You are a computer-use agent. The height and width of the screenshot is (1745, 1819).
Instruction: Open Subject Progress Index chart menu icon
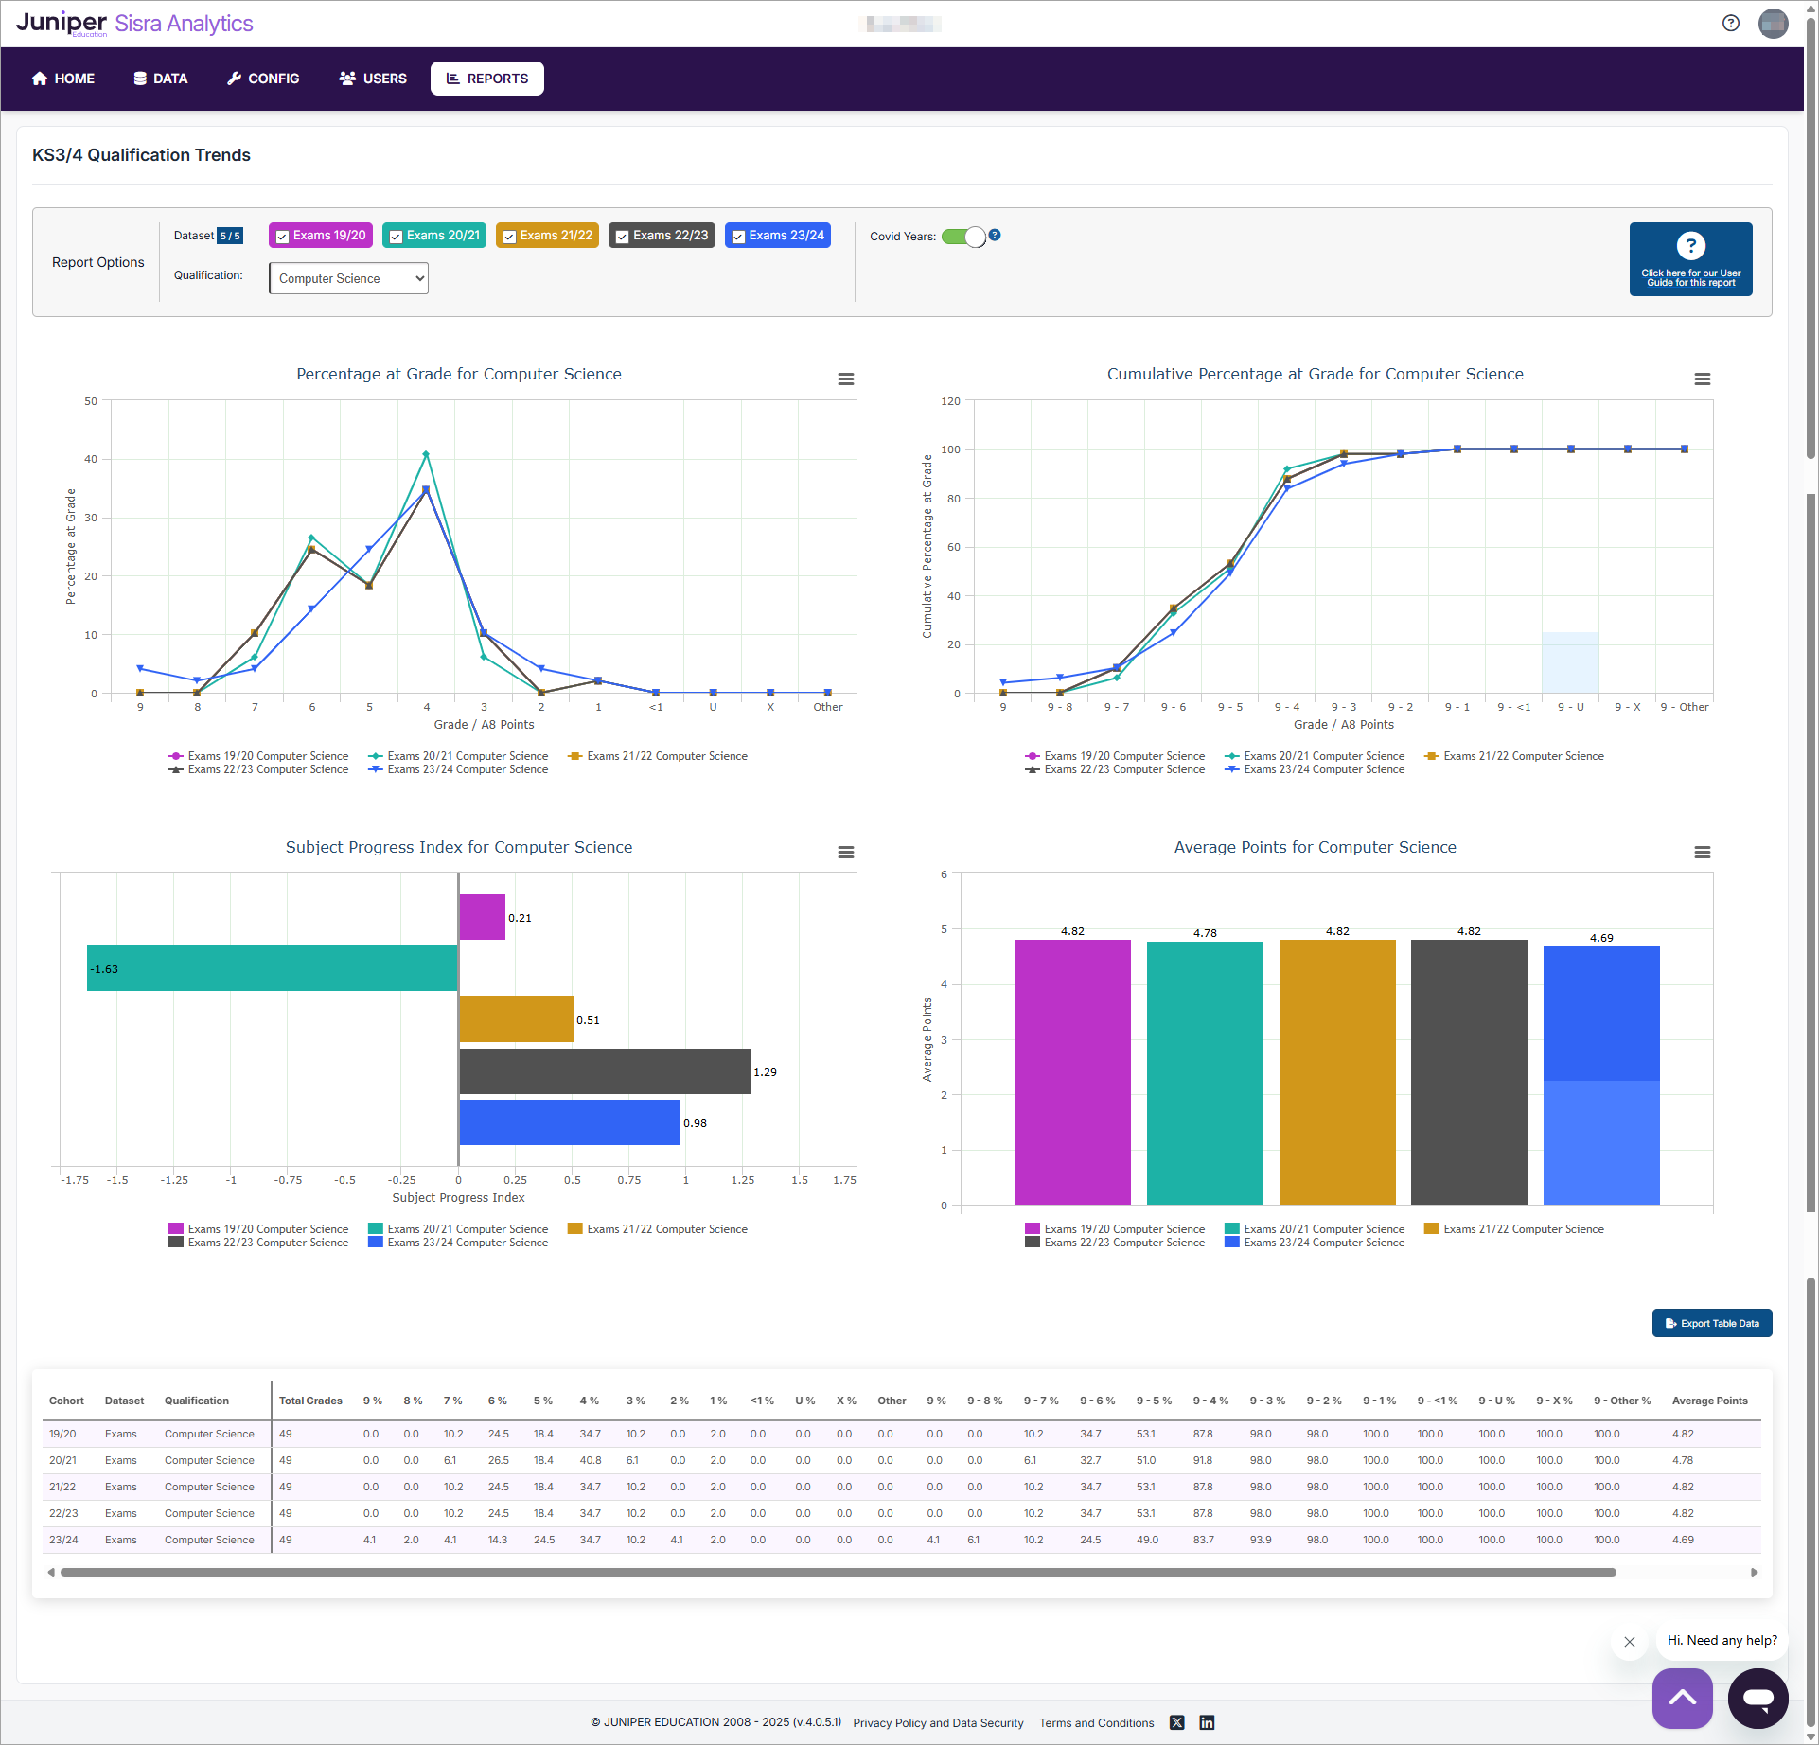[845, 852]
